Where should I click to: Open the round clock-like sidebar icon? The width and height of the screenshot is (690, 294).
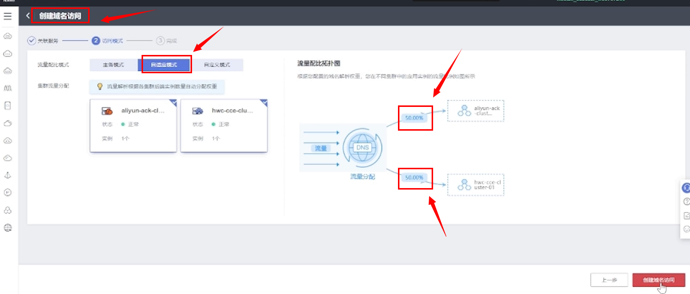[7, 193]
